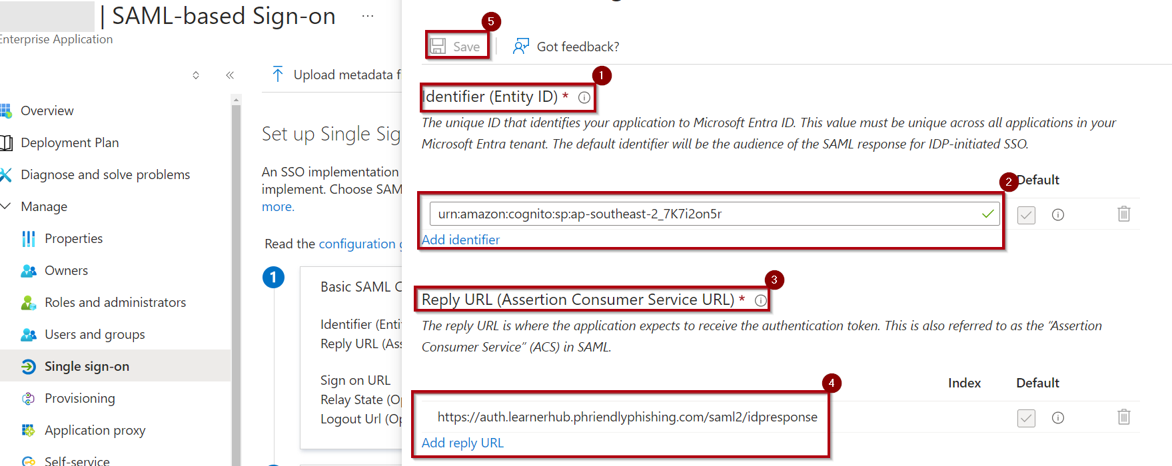Click the Save disk icon
The image size is (1172, 466).
[x=438, y=46]
